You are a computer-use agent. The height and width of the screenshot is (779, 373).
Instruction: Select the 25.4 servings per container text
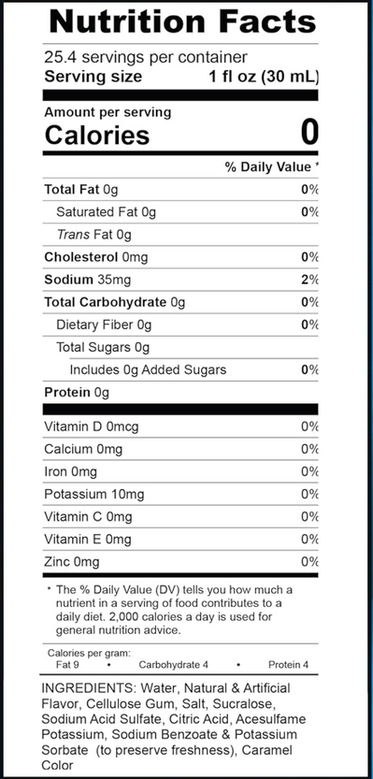[x=146, y=58]
